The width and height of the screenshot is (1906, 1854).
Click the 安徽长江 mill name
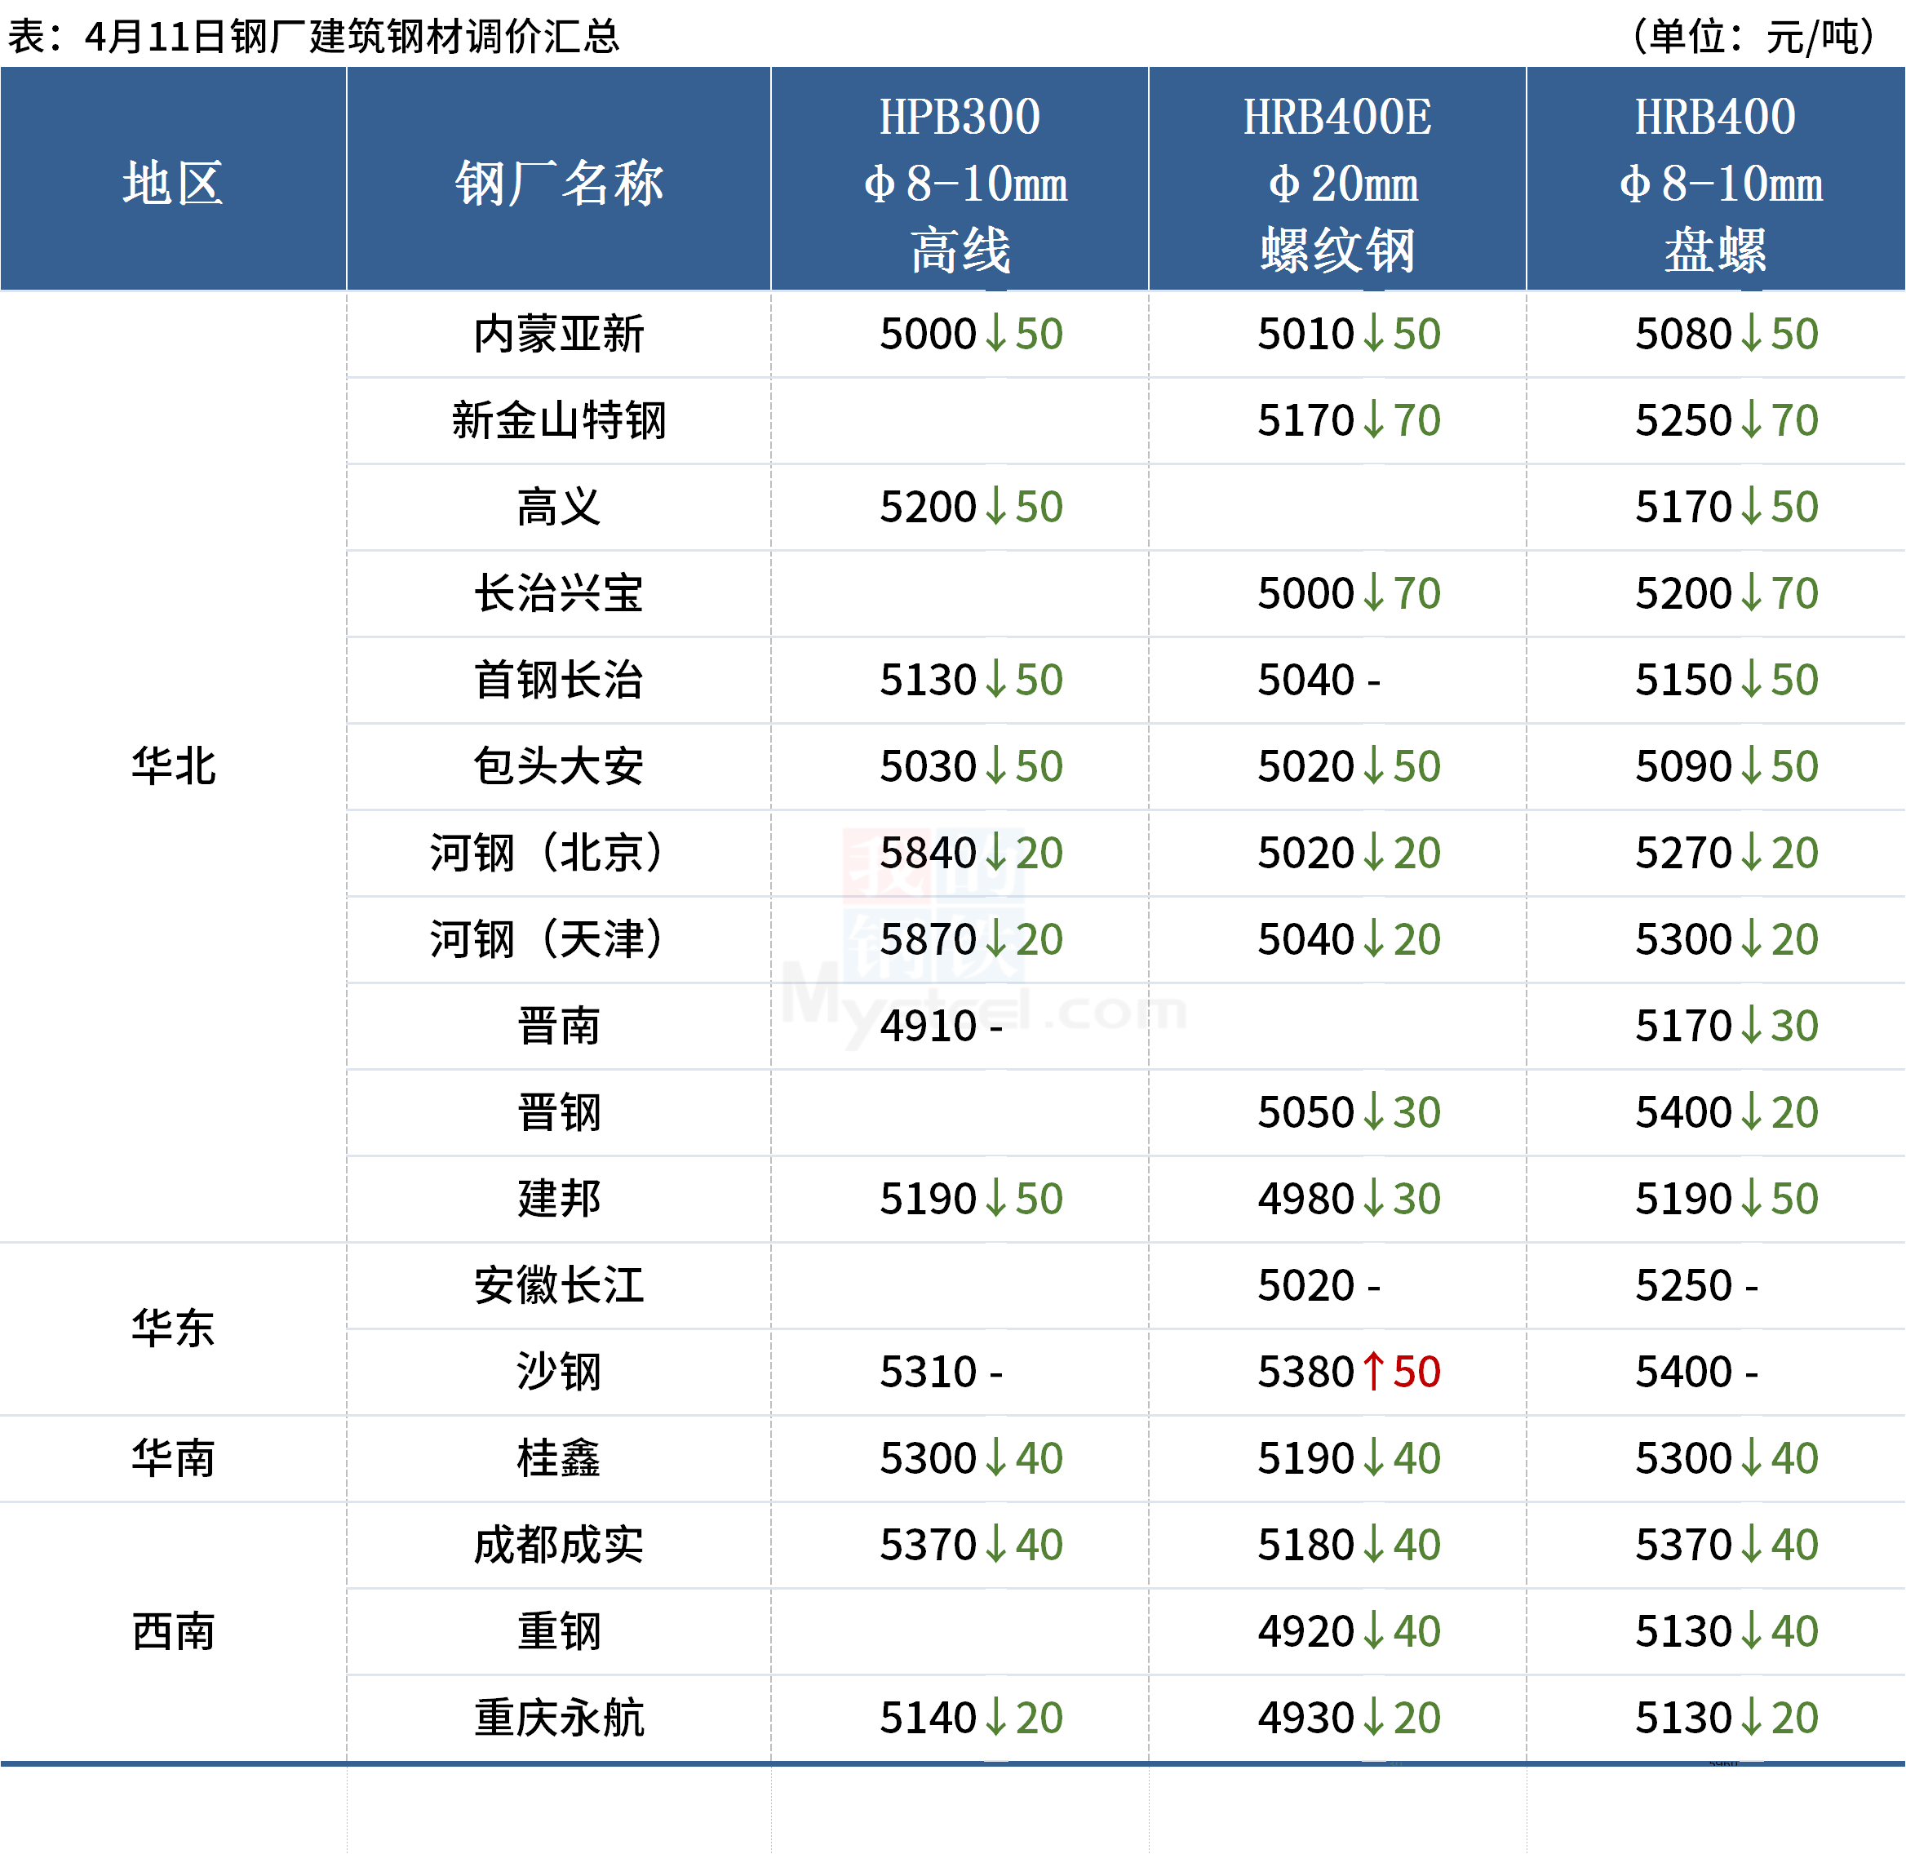tap(559, 1285)
